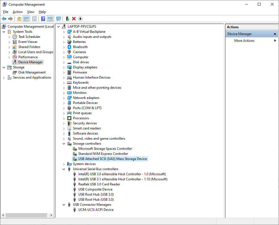Click the horizontal scrollbar right arrow
This screenshot has height=225, width=279.
pyautogui.click(x=51, y=215)
